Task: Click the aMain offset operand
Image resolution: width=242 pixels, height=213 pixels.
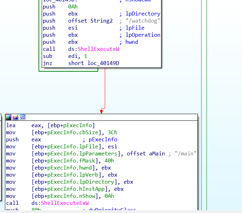Action: coord(157,154)
